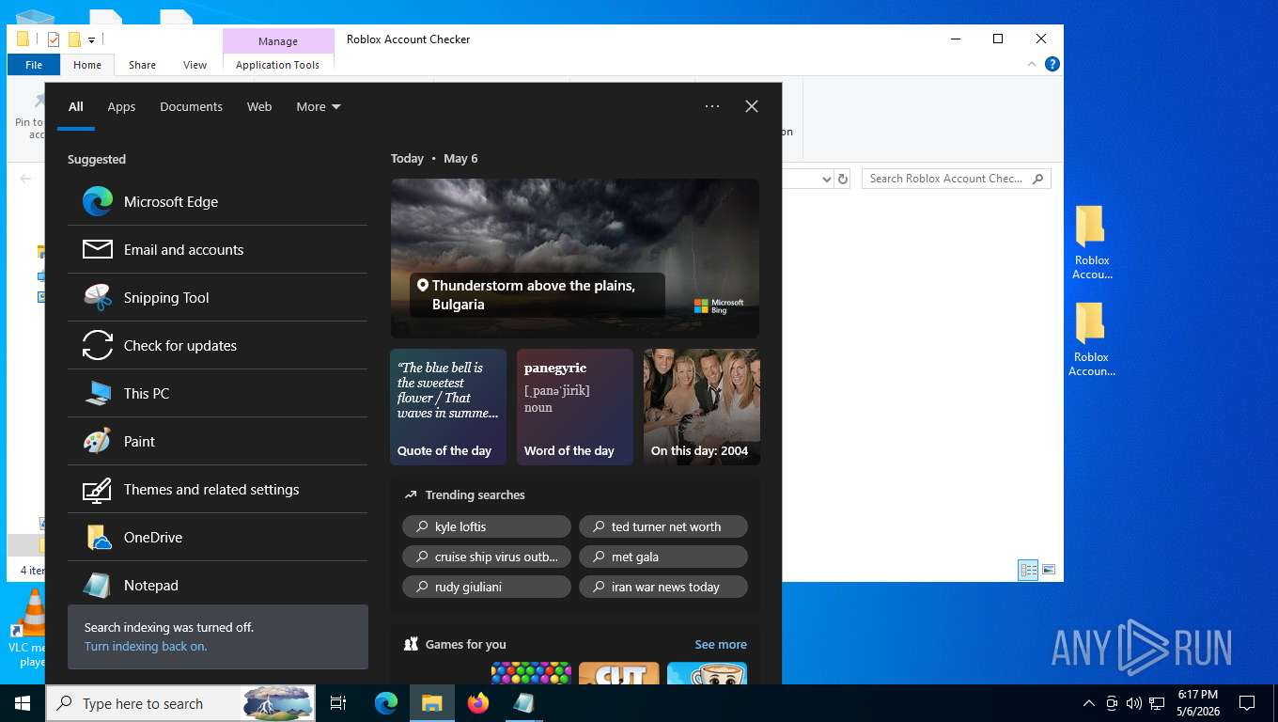Screen dimensions: 1278x722
Task: Select the second Roblox Accoun... desktop folder
Action: click(1091, 339)
